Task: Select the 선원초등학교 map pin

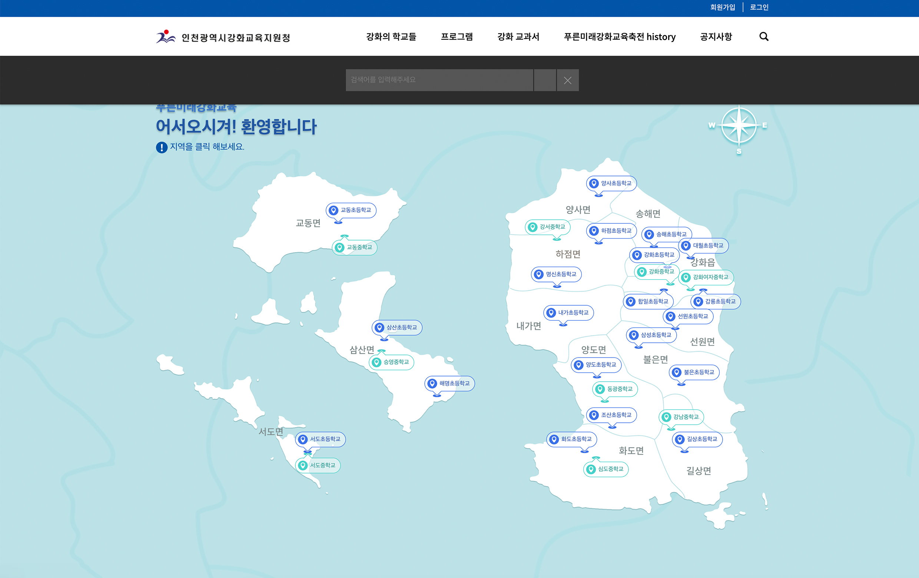Action: (688, 316)
